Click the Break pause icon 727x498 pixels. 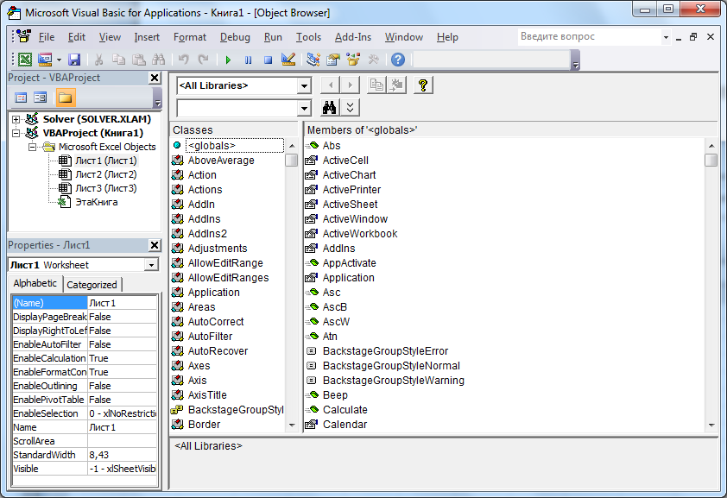[x=248, y=60]
